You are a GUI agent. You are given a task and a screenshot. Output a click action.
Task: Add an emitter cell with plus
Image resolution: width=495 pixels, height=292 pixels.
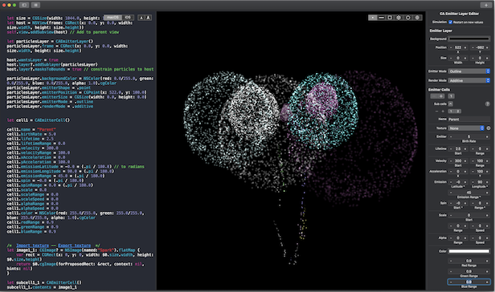[x=441, y=96]
